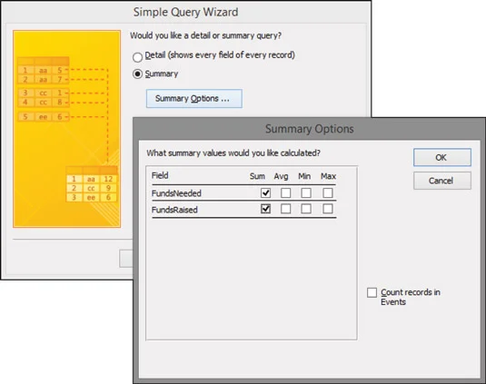486x384 pixels.
Task: Open Summary Options button
Action: pos(194,98)
